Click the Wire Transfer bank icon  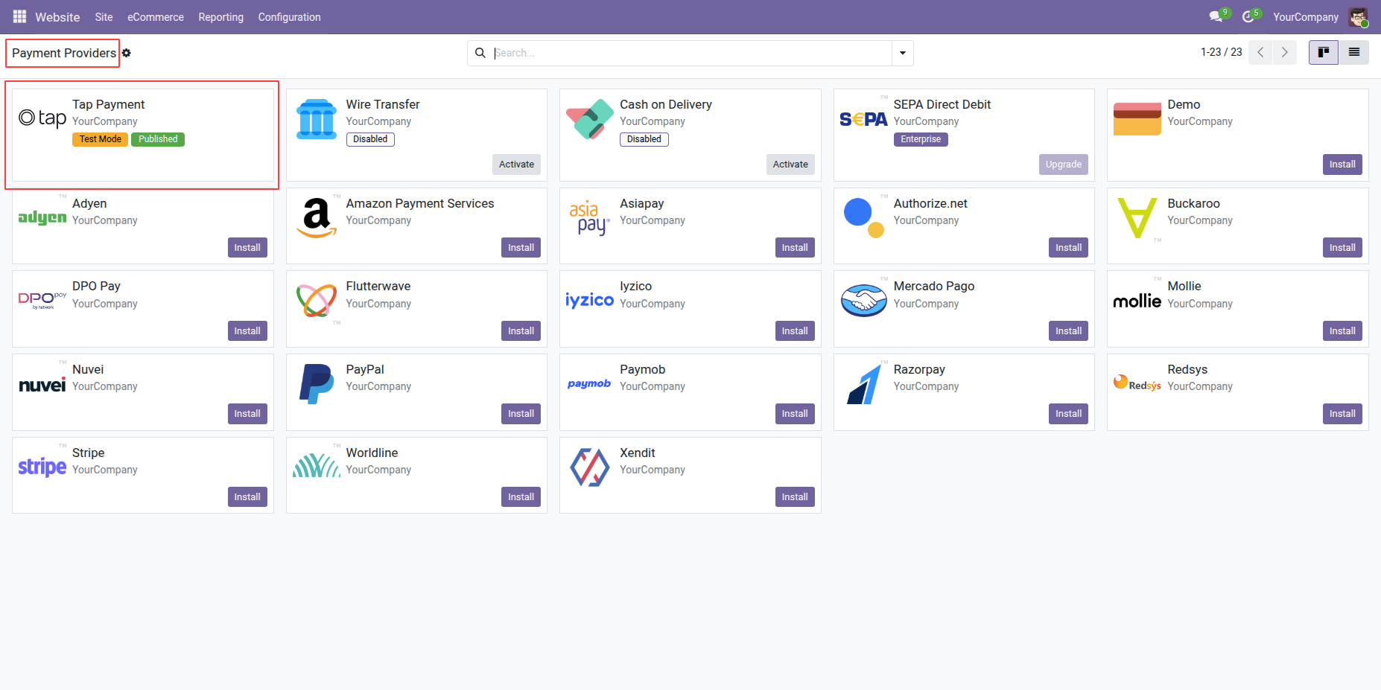(317, 119)
